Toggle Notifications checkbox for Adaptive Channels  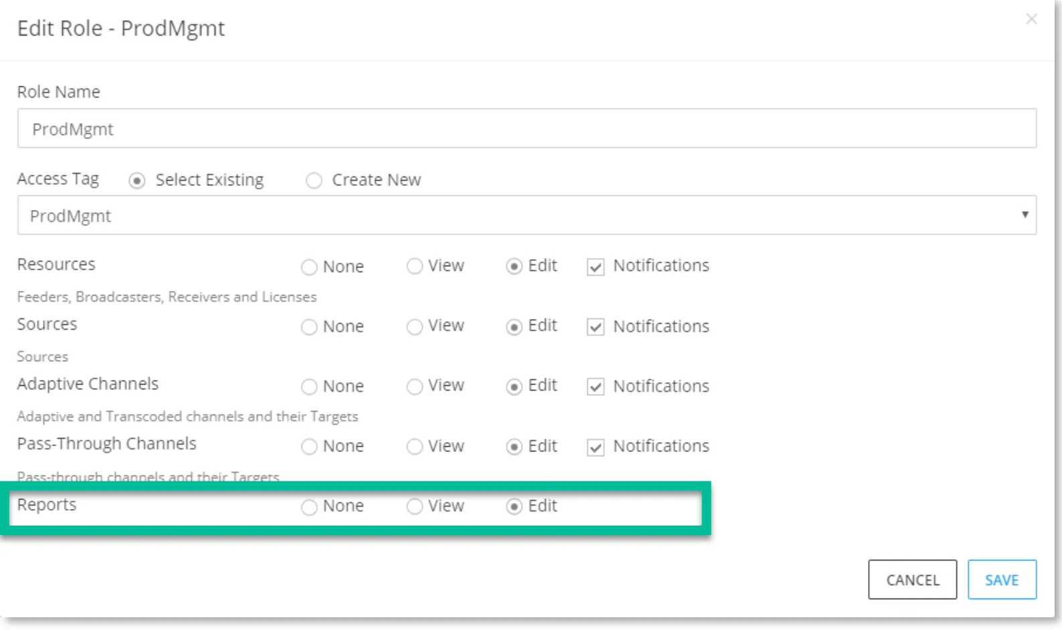(595, 387)
